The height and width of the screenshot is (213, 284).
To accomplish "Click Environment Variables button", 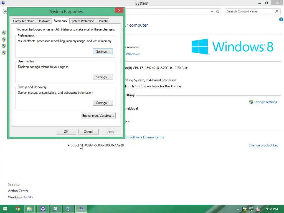I will tap(98, 116).
